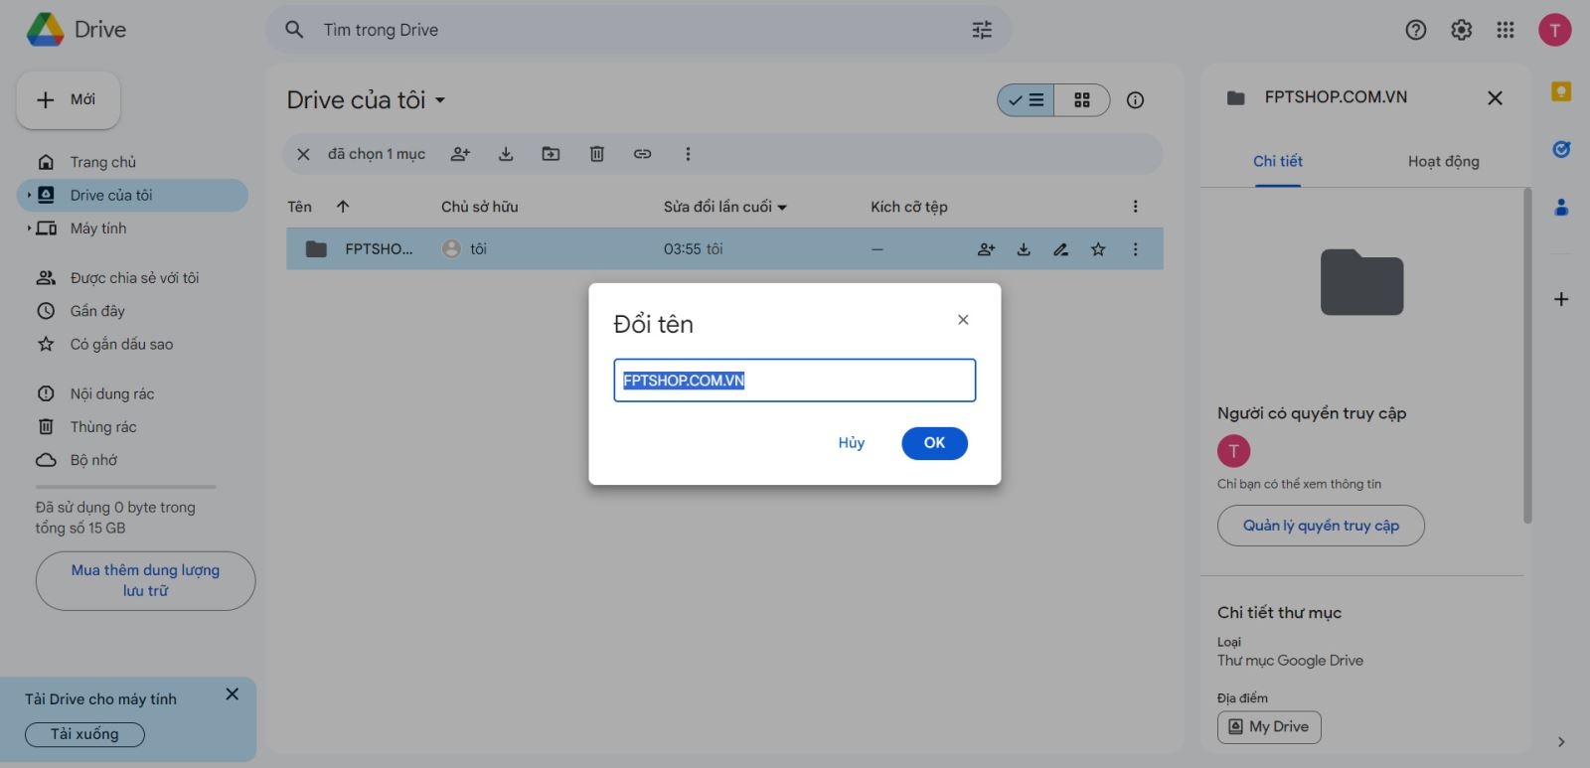This screenshot has height=768, width=1590.
Task: Clear the current selection with X
Action: [304, 154]
